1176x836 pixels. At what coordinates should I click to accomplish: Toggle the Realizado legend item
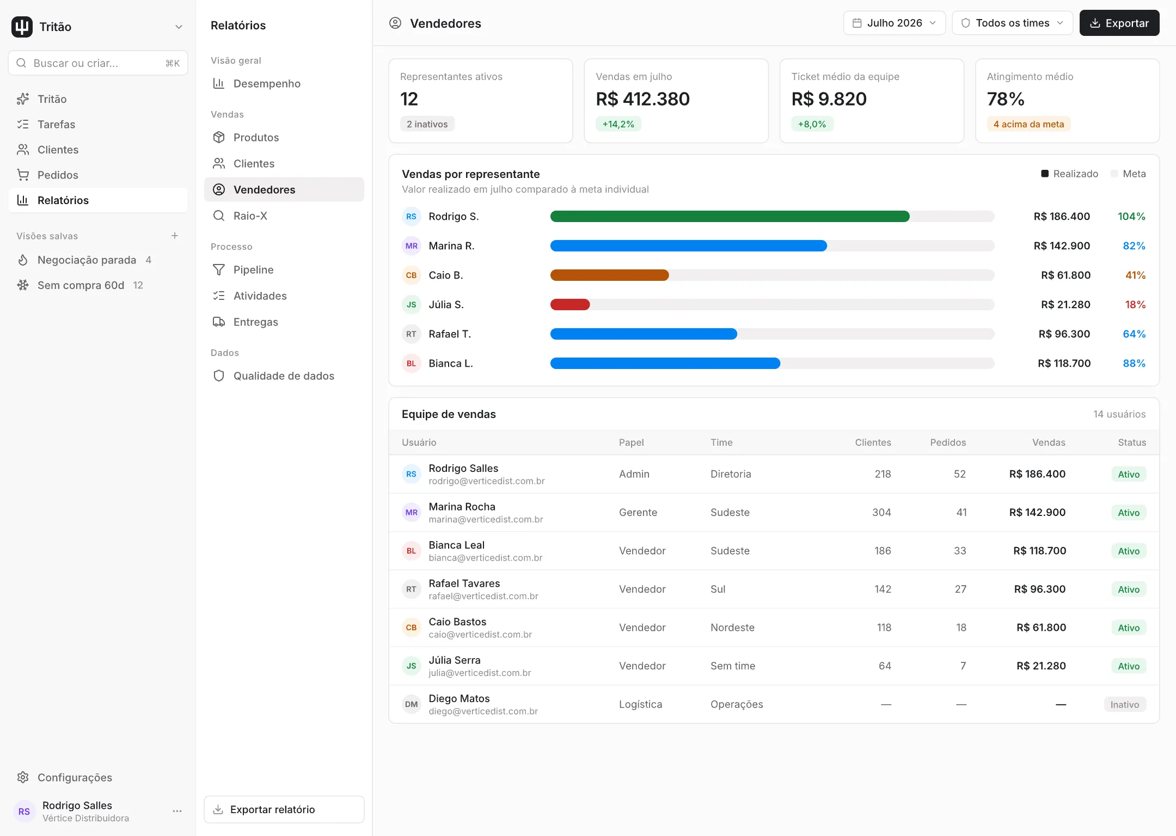pyautogui.click(x=1069, y=174)
